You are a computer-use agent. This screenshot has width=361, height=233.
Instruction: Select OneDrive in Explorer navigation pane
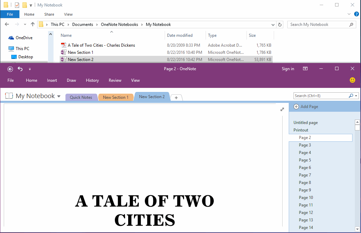[x=20, y=38]
